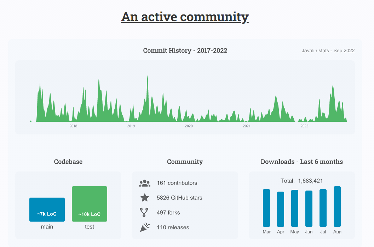Click the '110 releases' label

pyautogui.click(x=173, y=228)
